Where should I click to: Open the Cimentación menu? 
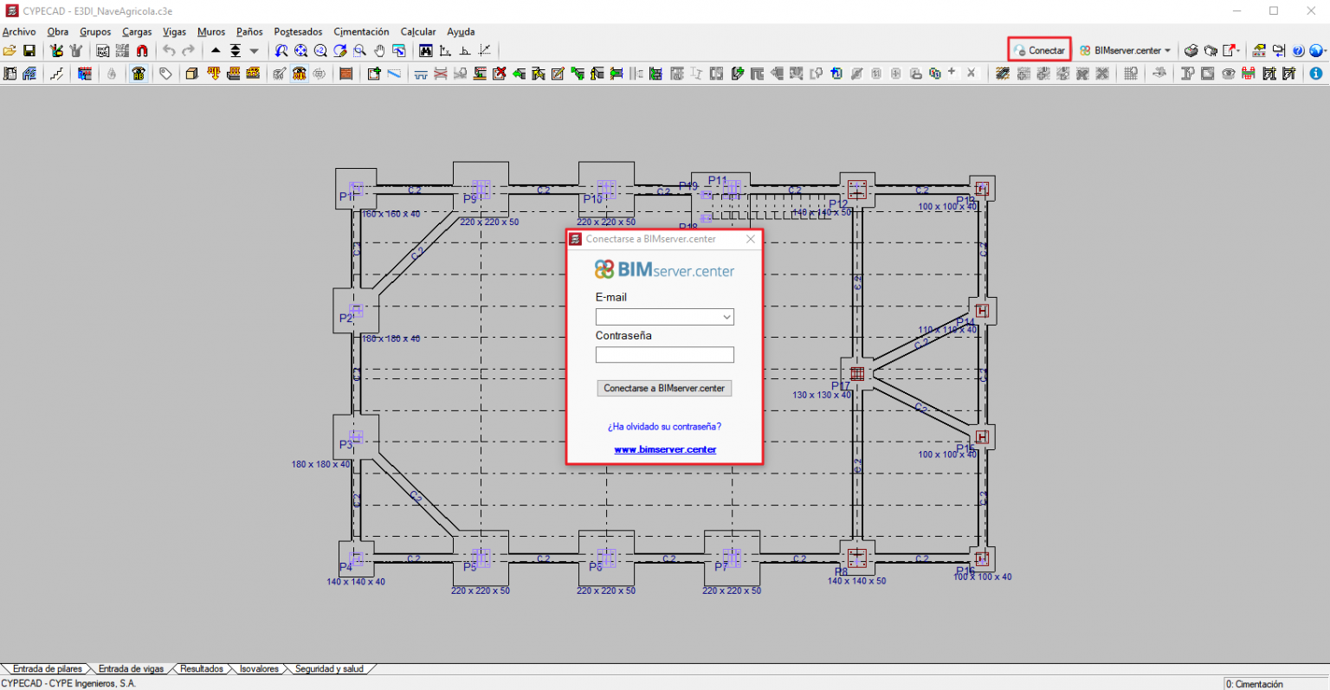tap(361, 31)
